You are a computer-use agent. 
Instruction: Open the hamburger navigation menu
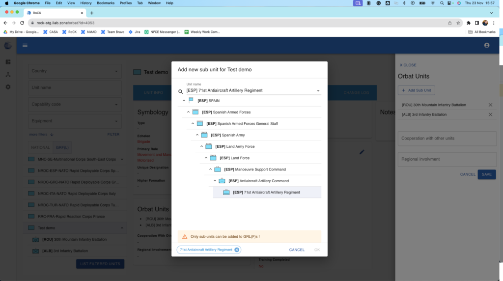(x=25, y=45)
